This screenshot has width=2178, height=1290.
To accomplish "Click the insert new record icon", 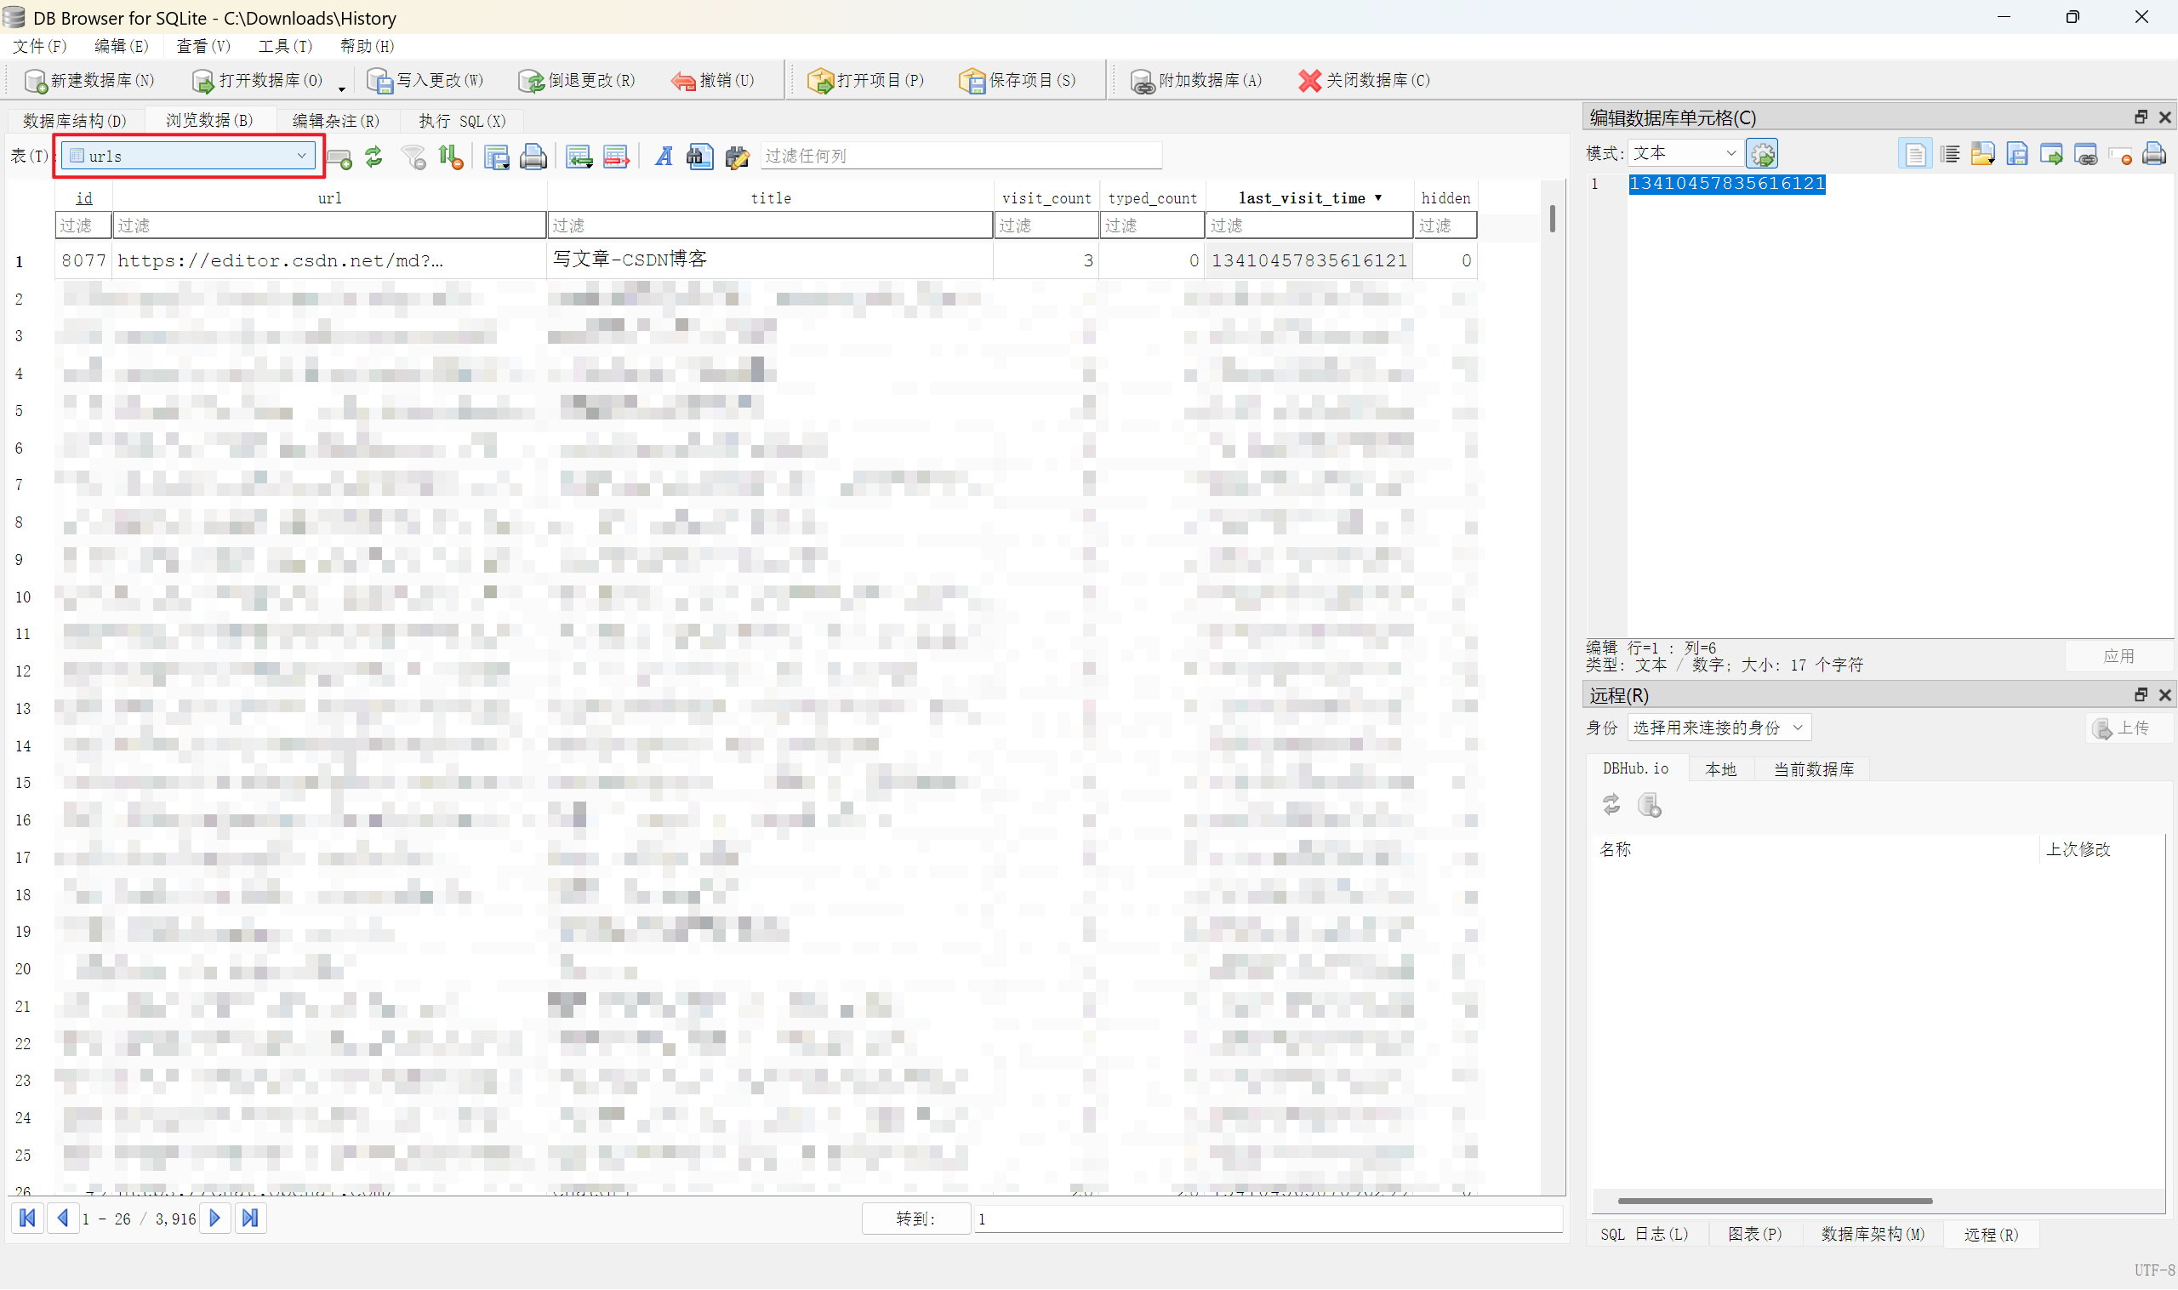I will click(579, 157).
